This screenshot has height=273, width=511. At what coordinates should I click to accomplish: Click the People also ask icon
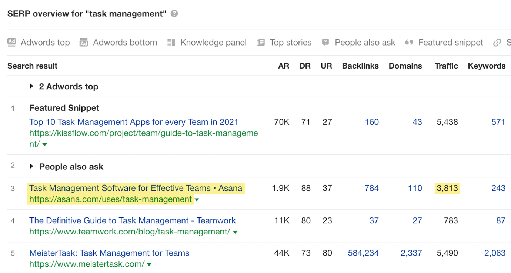tap(325, 42)
